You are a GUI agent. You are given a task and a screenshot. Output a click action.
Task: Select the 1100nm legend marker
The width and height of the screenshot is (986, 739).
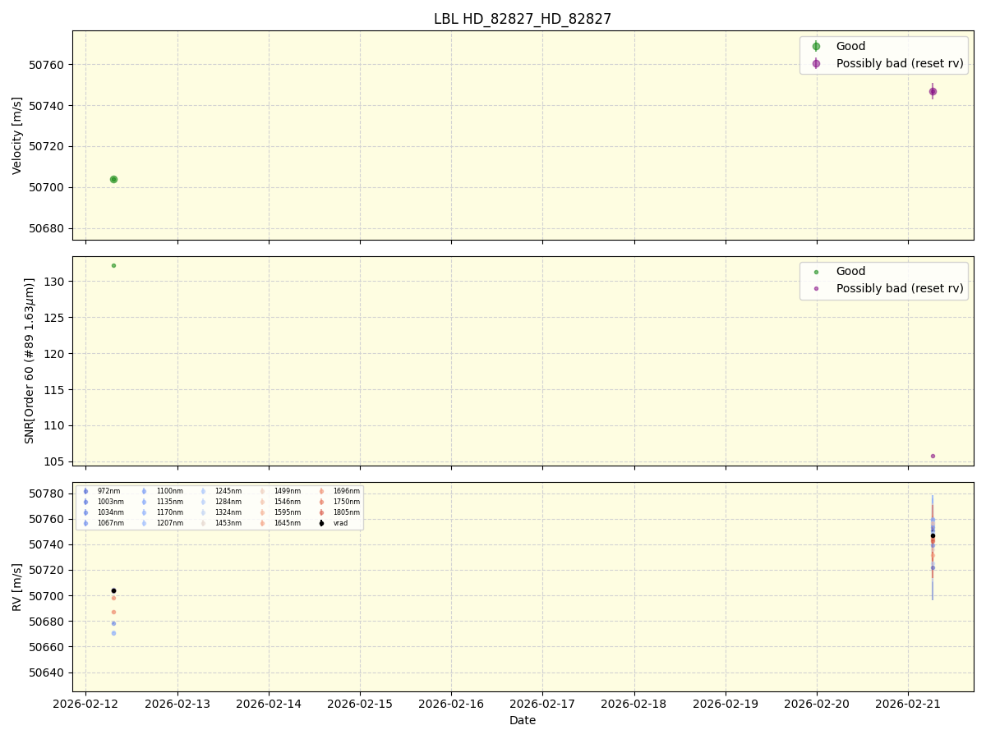coord(143,490)
